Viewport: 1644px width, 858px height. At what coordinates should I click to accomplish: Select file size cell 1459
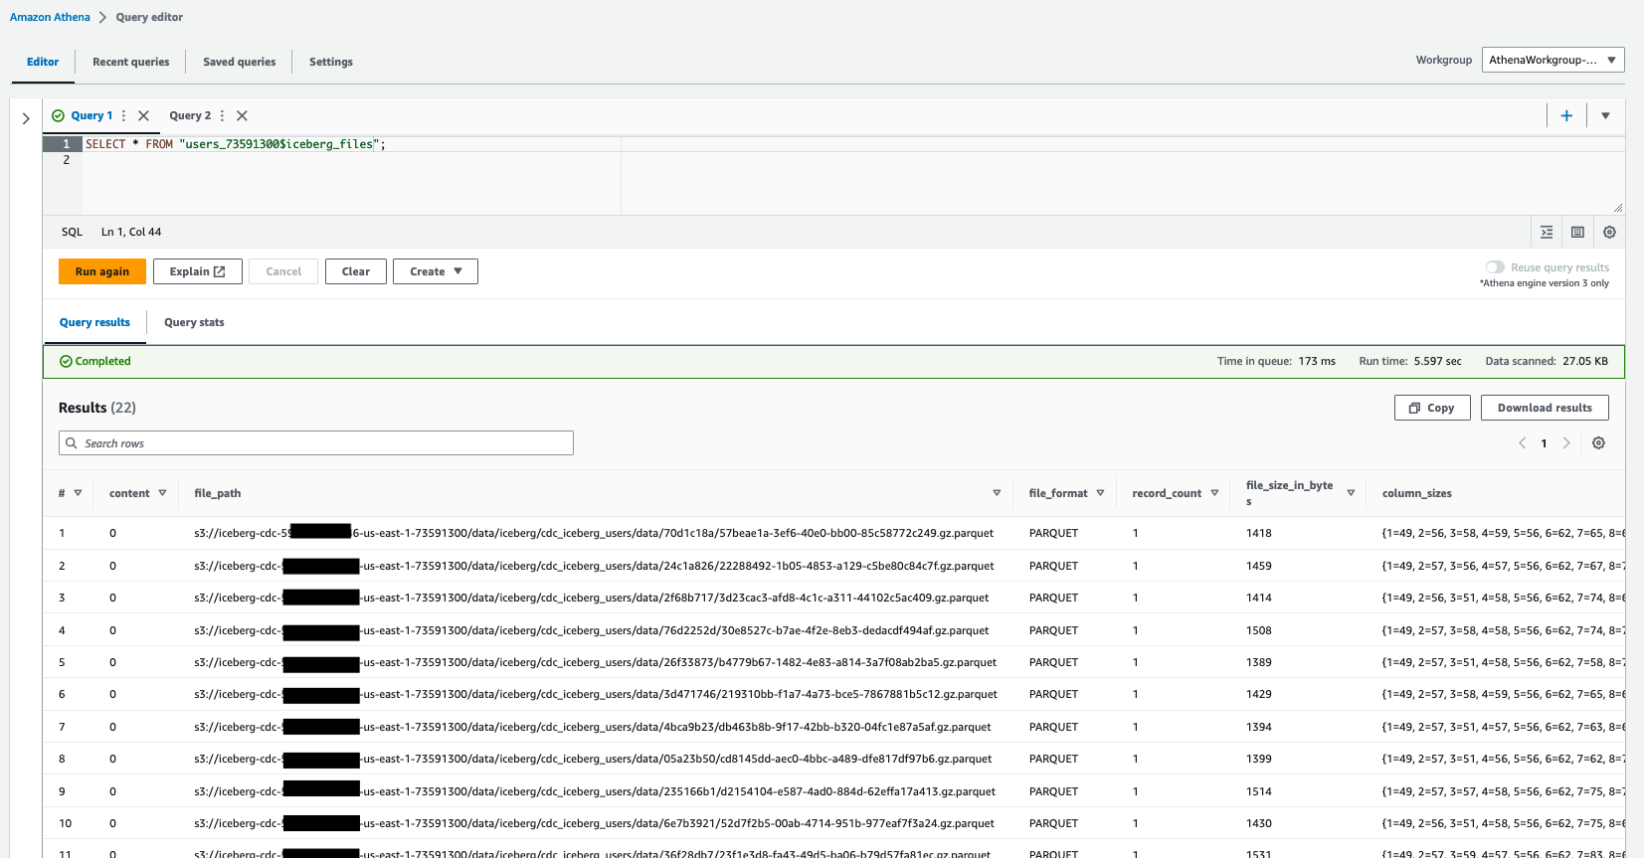point(1259,566)
